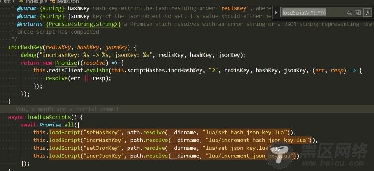Click the loadLuaScripts function name
374x171 pixels.
coord(49,117)
